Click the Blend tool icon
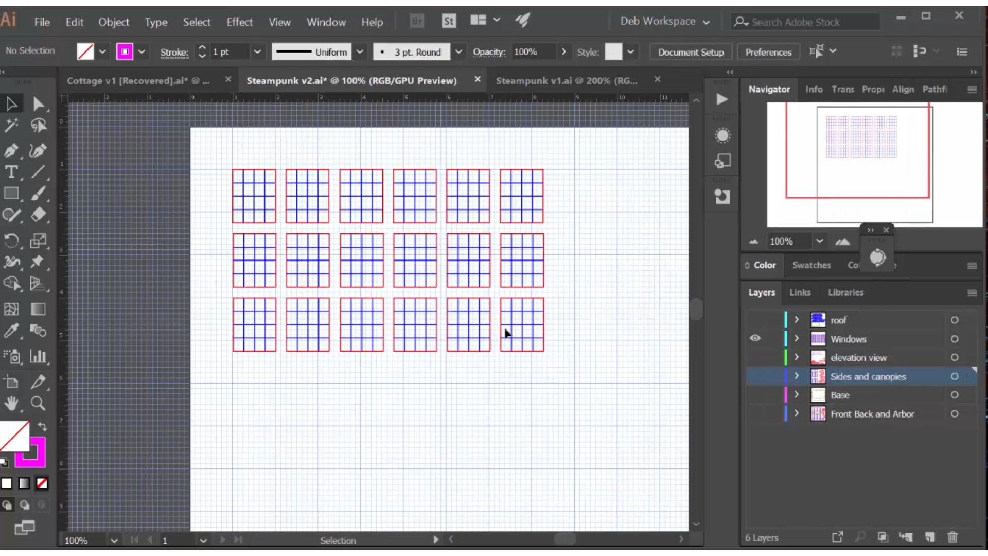 38,332
